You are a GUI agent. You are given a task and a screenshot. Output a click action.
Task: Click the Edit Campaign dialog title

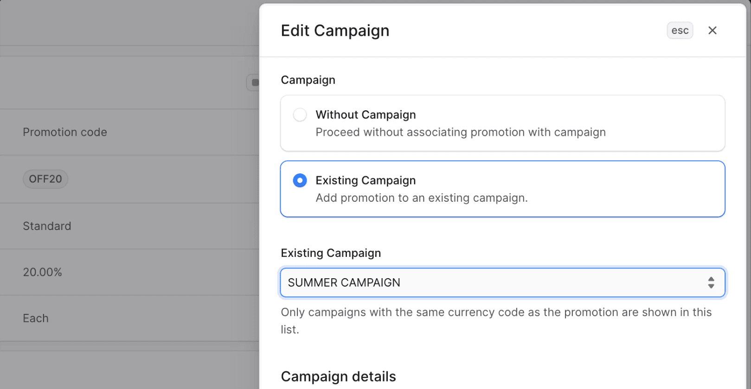pos(335,30)
